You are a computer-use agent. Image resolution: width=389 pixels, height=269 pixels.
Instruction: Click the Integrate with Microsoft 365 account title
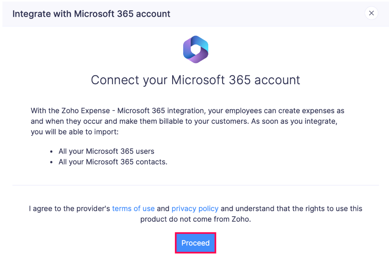[91, 13]
